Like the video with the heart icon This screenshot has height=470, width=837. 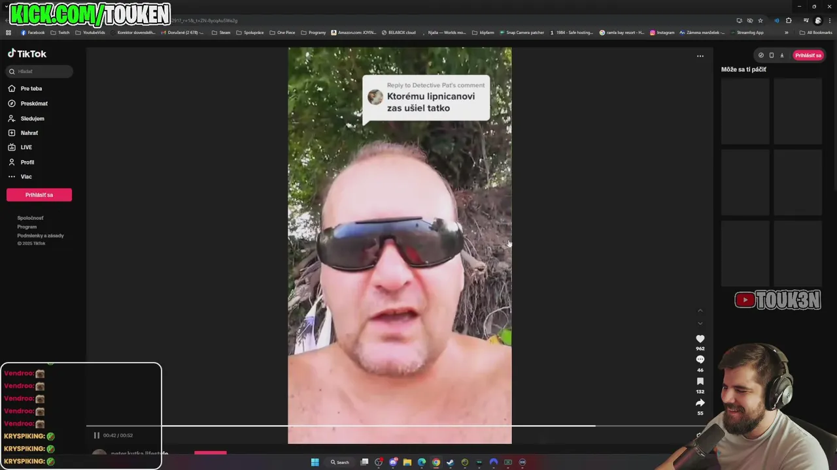tap(700, 339)
